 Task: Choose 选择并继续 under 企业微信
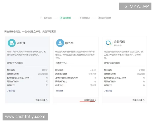(x=137, y=100)
